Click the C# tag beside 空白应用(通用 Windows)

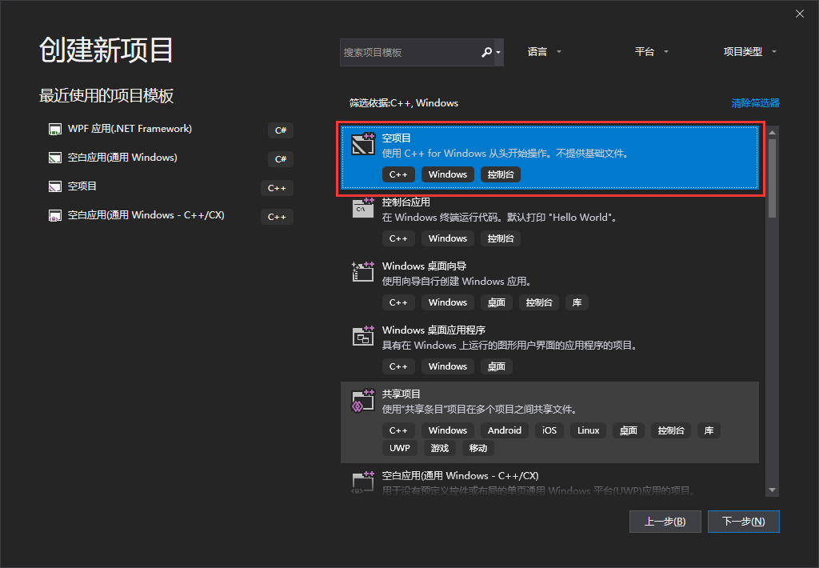tap(281, 159)
